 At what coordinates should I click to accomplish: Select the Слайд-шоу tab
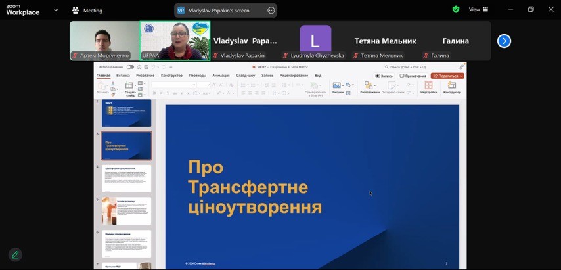coord(246,76)
